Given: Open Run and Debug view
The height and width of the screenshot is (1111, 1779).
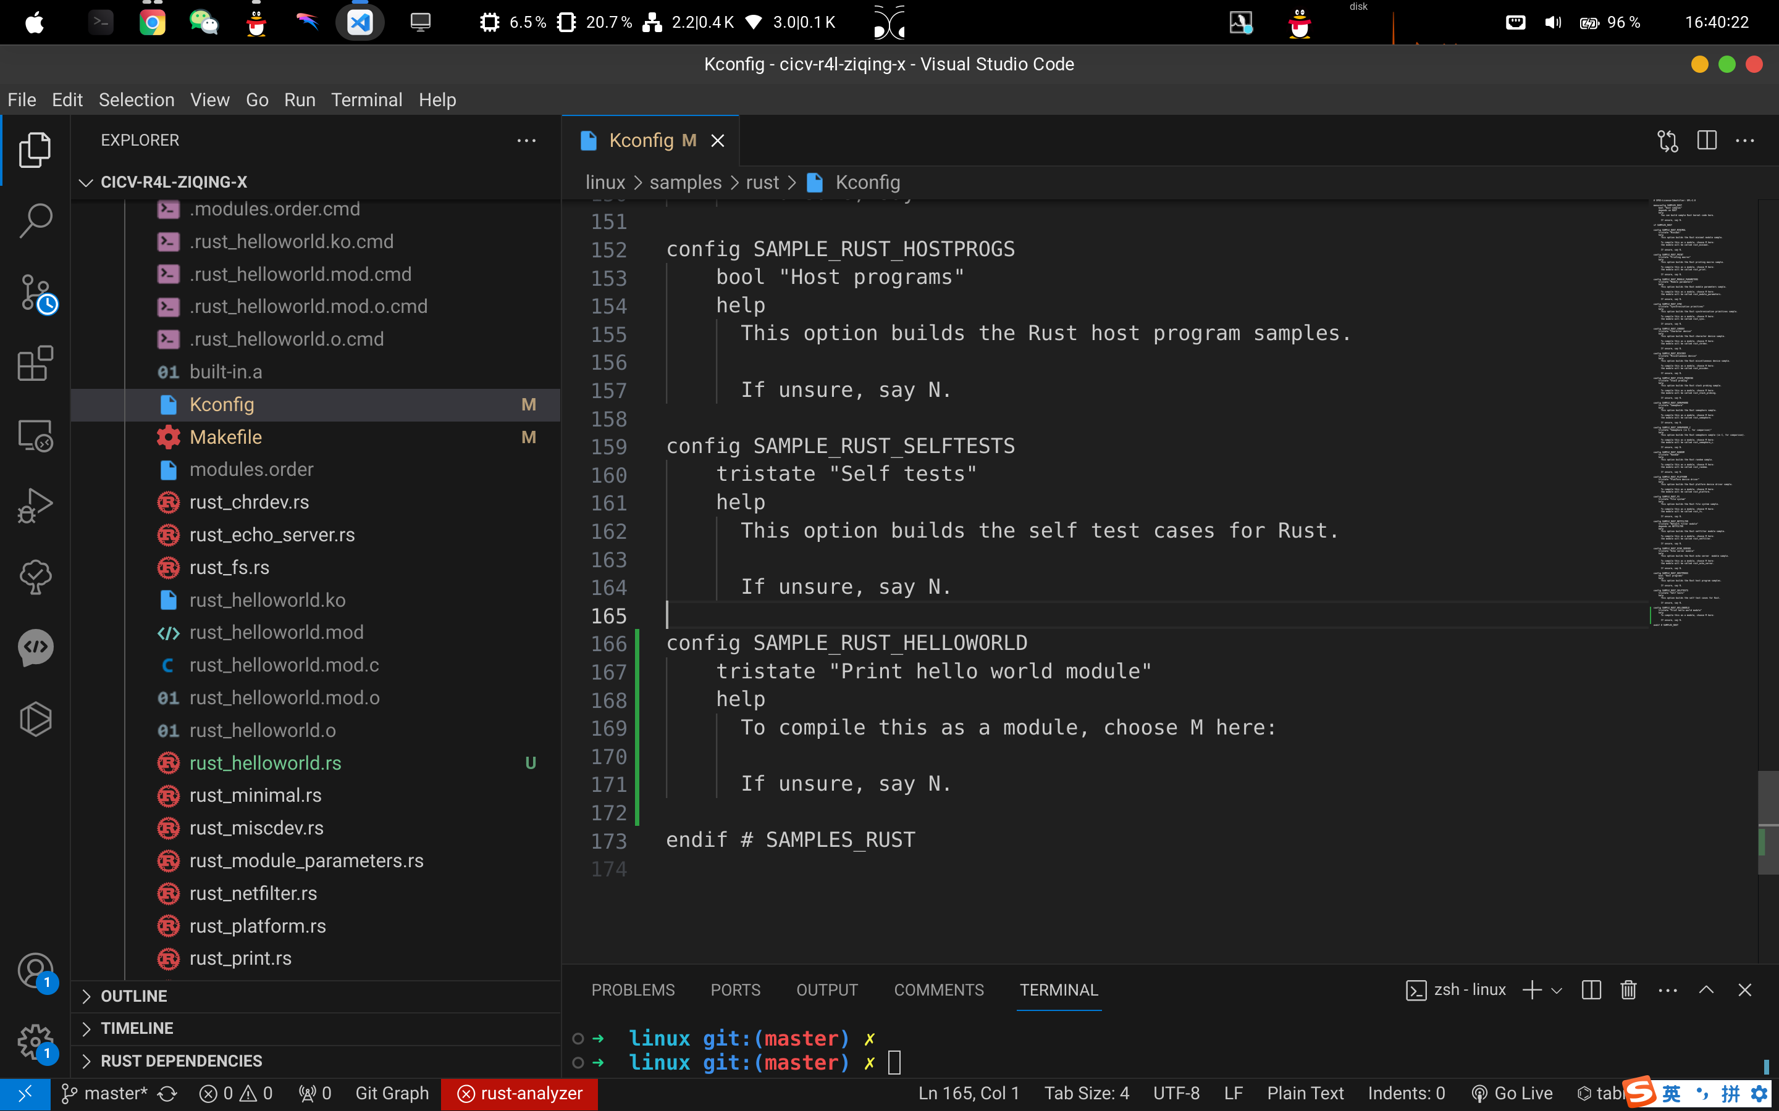Looking at the screenshot, I should point(35,506).
